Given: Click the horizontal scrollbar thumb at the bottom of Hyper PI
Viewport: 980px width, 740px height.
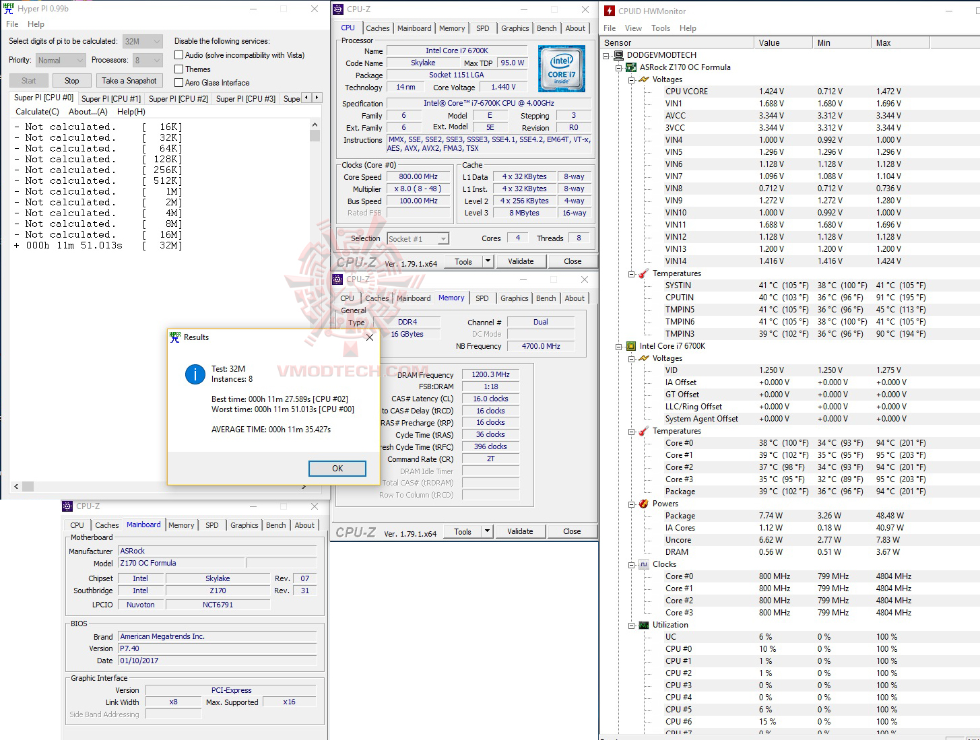Looking at the screenshot, I should tap(28, 486).
